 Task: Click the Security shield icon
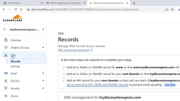click(x=6, y=88)
